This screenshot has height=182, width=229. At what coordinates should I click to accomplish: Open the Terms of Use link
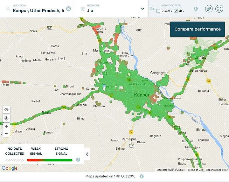[195, 170]
